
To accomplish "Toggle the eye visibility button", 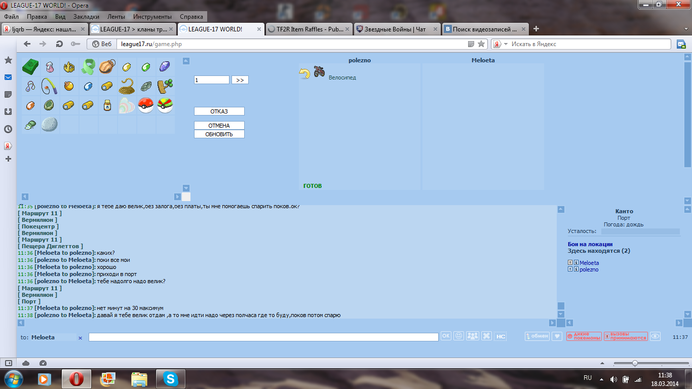I will click(x=656, y=336).
